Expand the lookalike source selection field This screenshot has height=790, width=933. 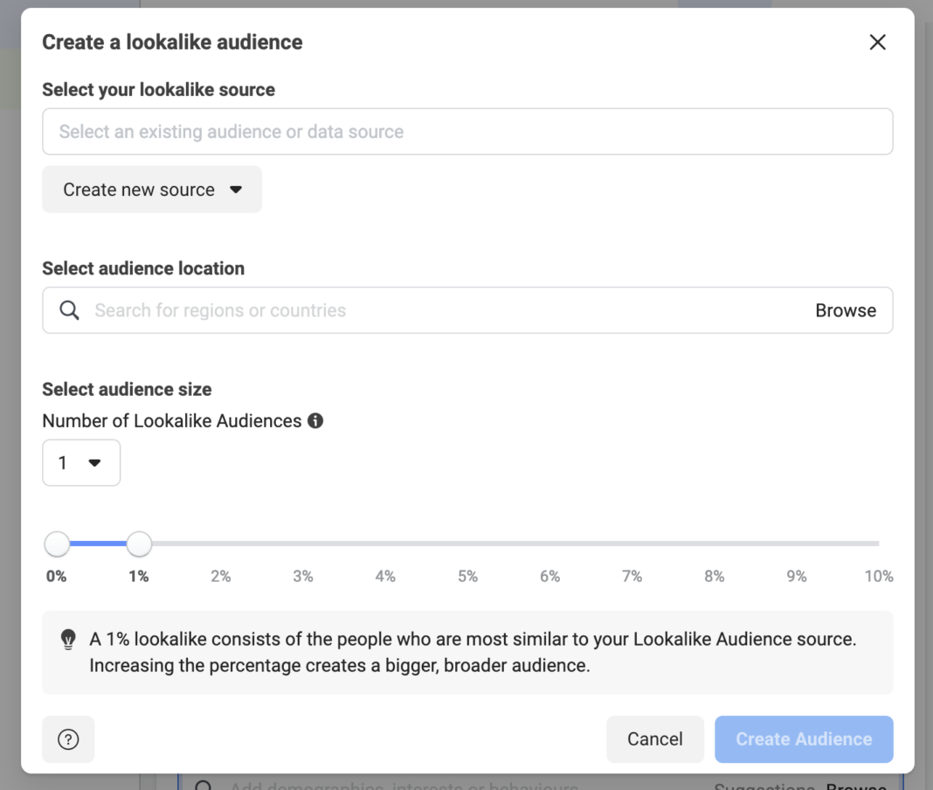(x=467, y=131)
